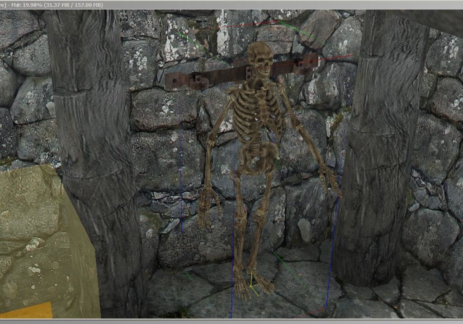Click the yellow axis gizmo at skeleton's feet

[x=252, y=285]
